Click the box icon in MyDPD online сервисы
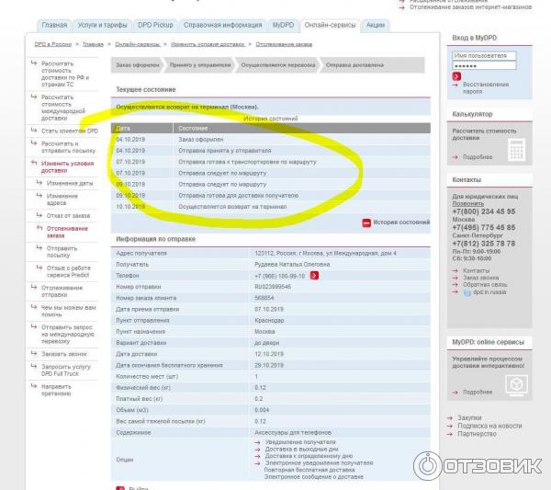Viewport: 551px width, 490px height. click(516, 385)
